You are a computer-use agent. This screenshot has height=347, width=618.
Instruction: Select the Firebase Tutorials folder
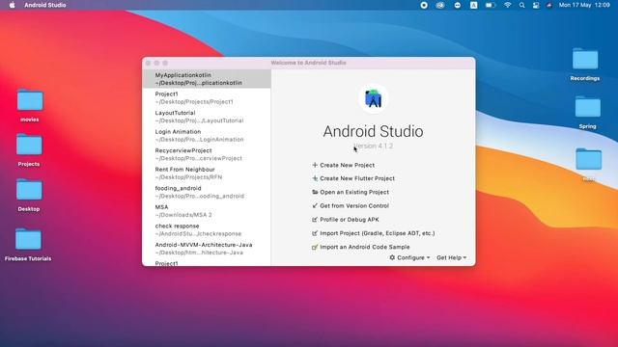click(x=28, y=244)
